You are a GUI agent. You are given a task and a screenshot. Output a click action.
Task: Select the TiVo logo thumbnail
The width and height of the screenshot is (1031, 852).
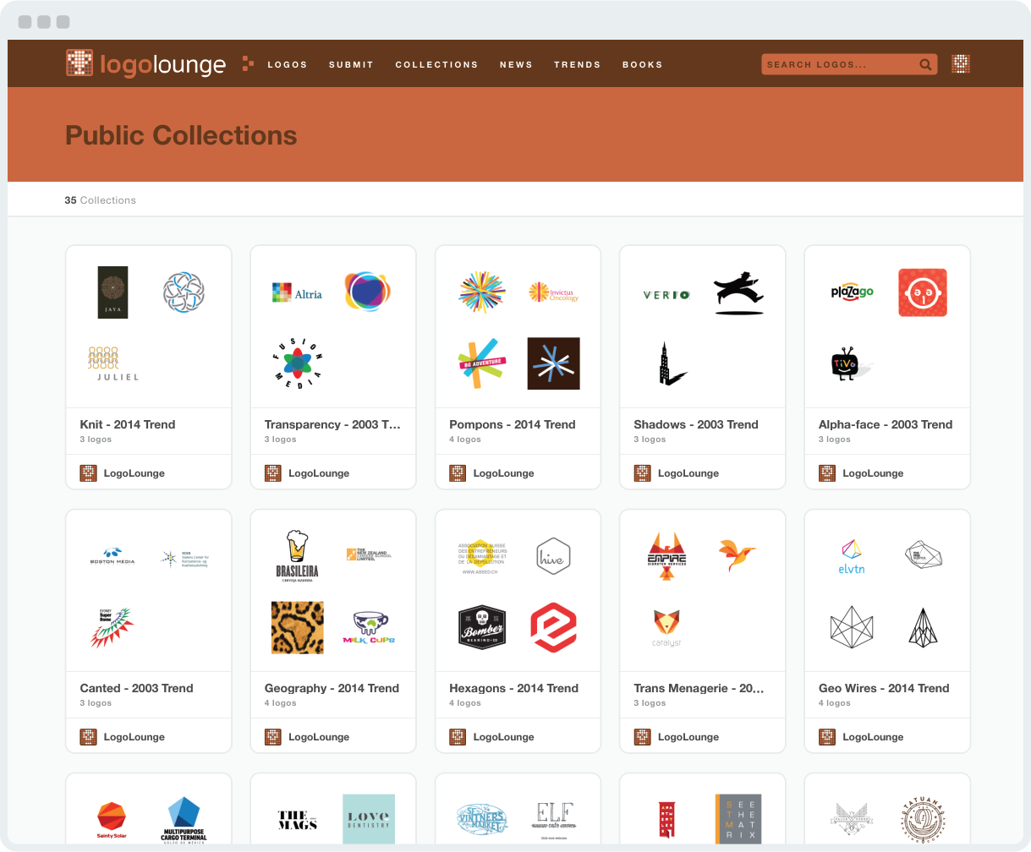pos(847,364)
